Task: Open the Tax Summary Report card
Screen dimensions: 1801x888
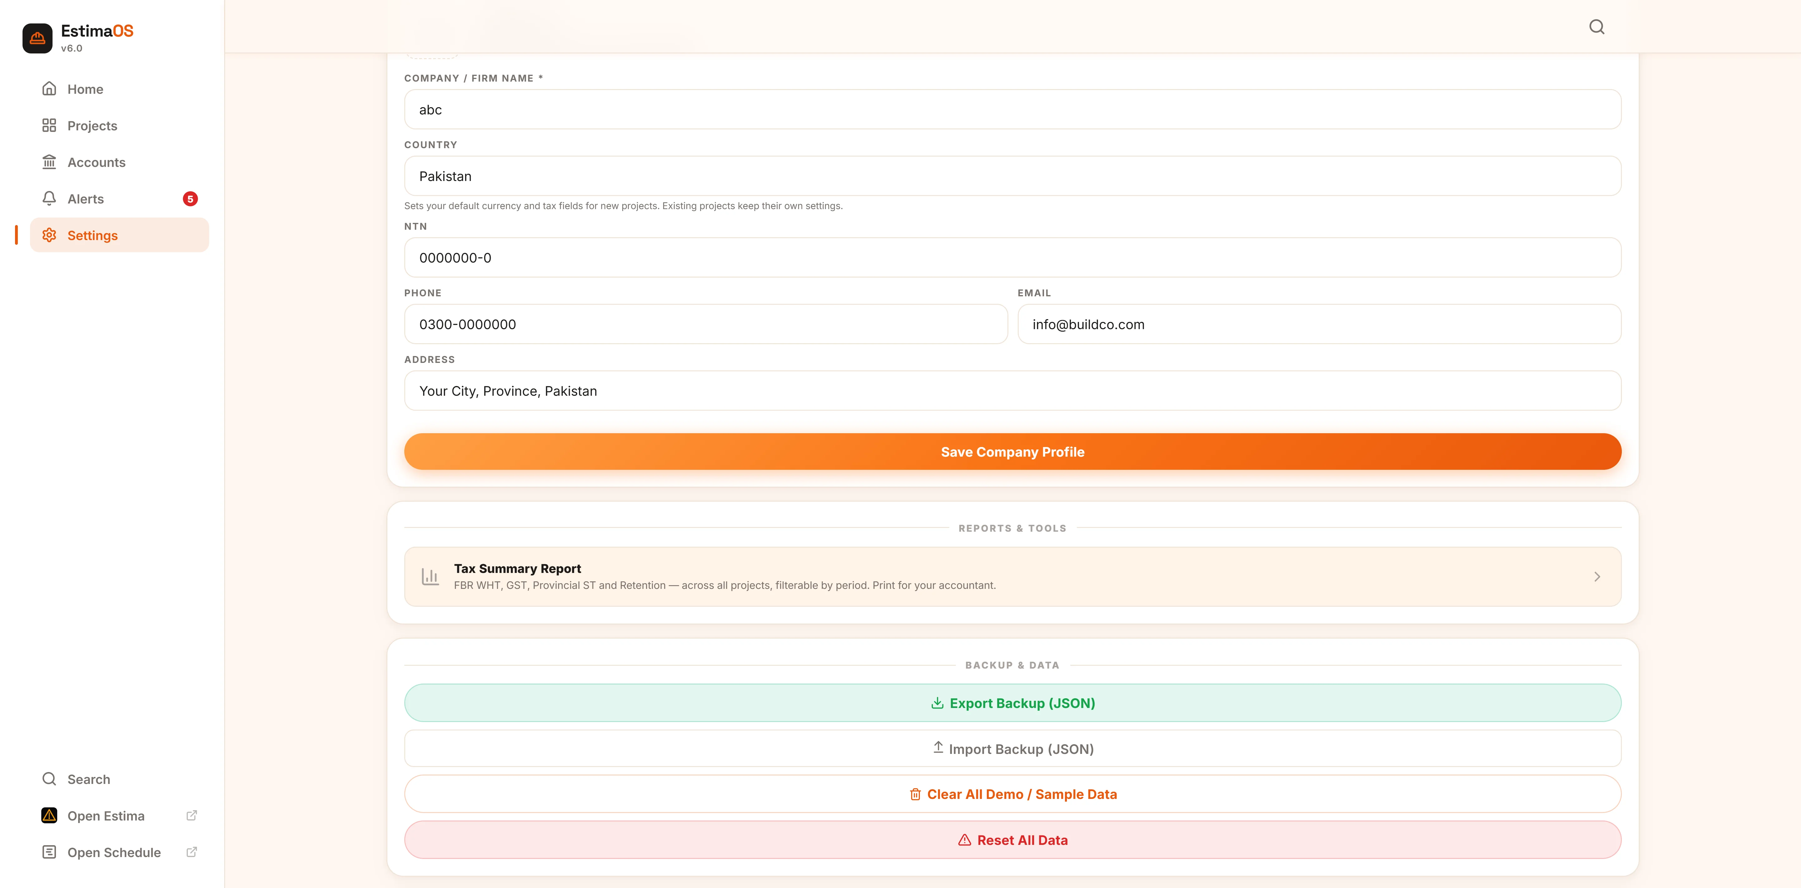Action: click(x=1012, y=576)
